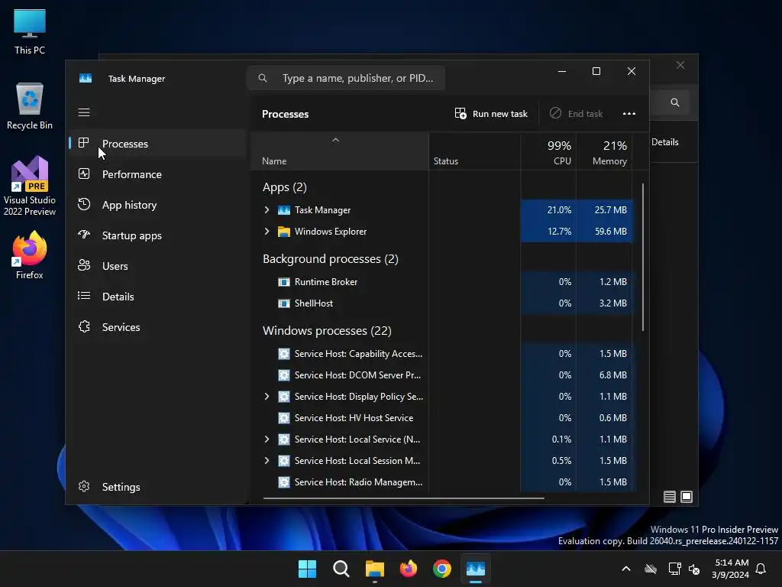Open File Explorer from taskbar
782x587 pixels.
pyautogui.click(x=374, y=569)
